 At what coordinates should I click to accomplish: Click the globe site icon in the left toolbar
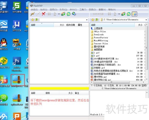coord(74,14)
